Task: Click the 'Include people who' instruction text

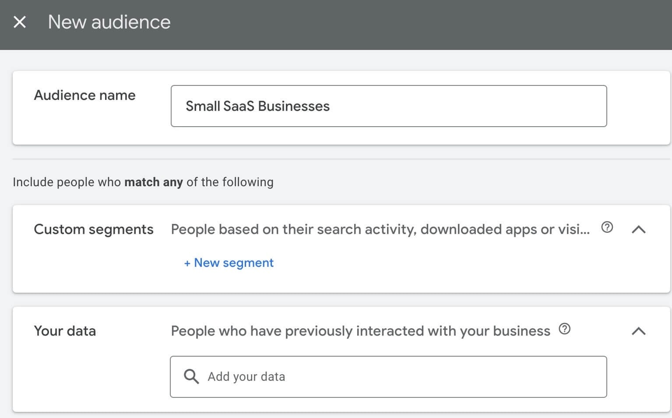Action: click(67, 182)
